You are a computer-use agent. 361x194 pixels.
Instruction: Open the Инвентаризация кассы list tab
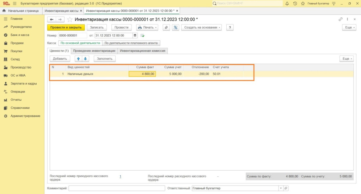point(61,11)
